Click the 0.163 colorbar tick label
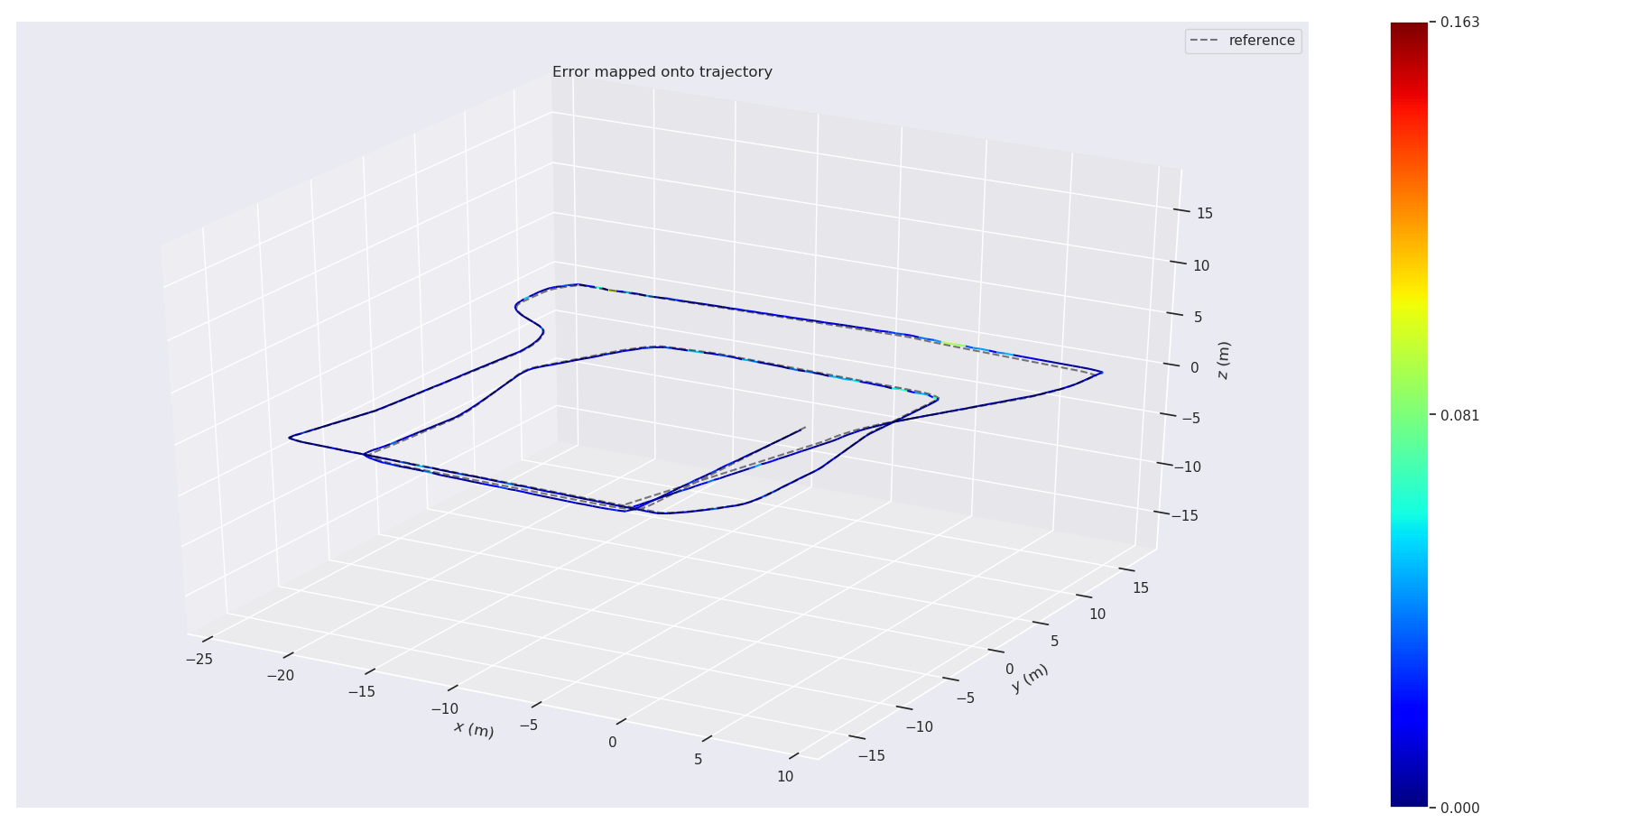The height and width of the screenshot is (832, 1648). tap(1459, 23)
